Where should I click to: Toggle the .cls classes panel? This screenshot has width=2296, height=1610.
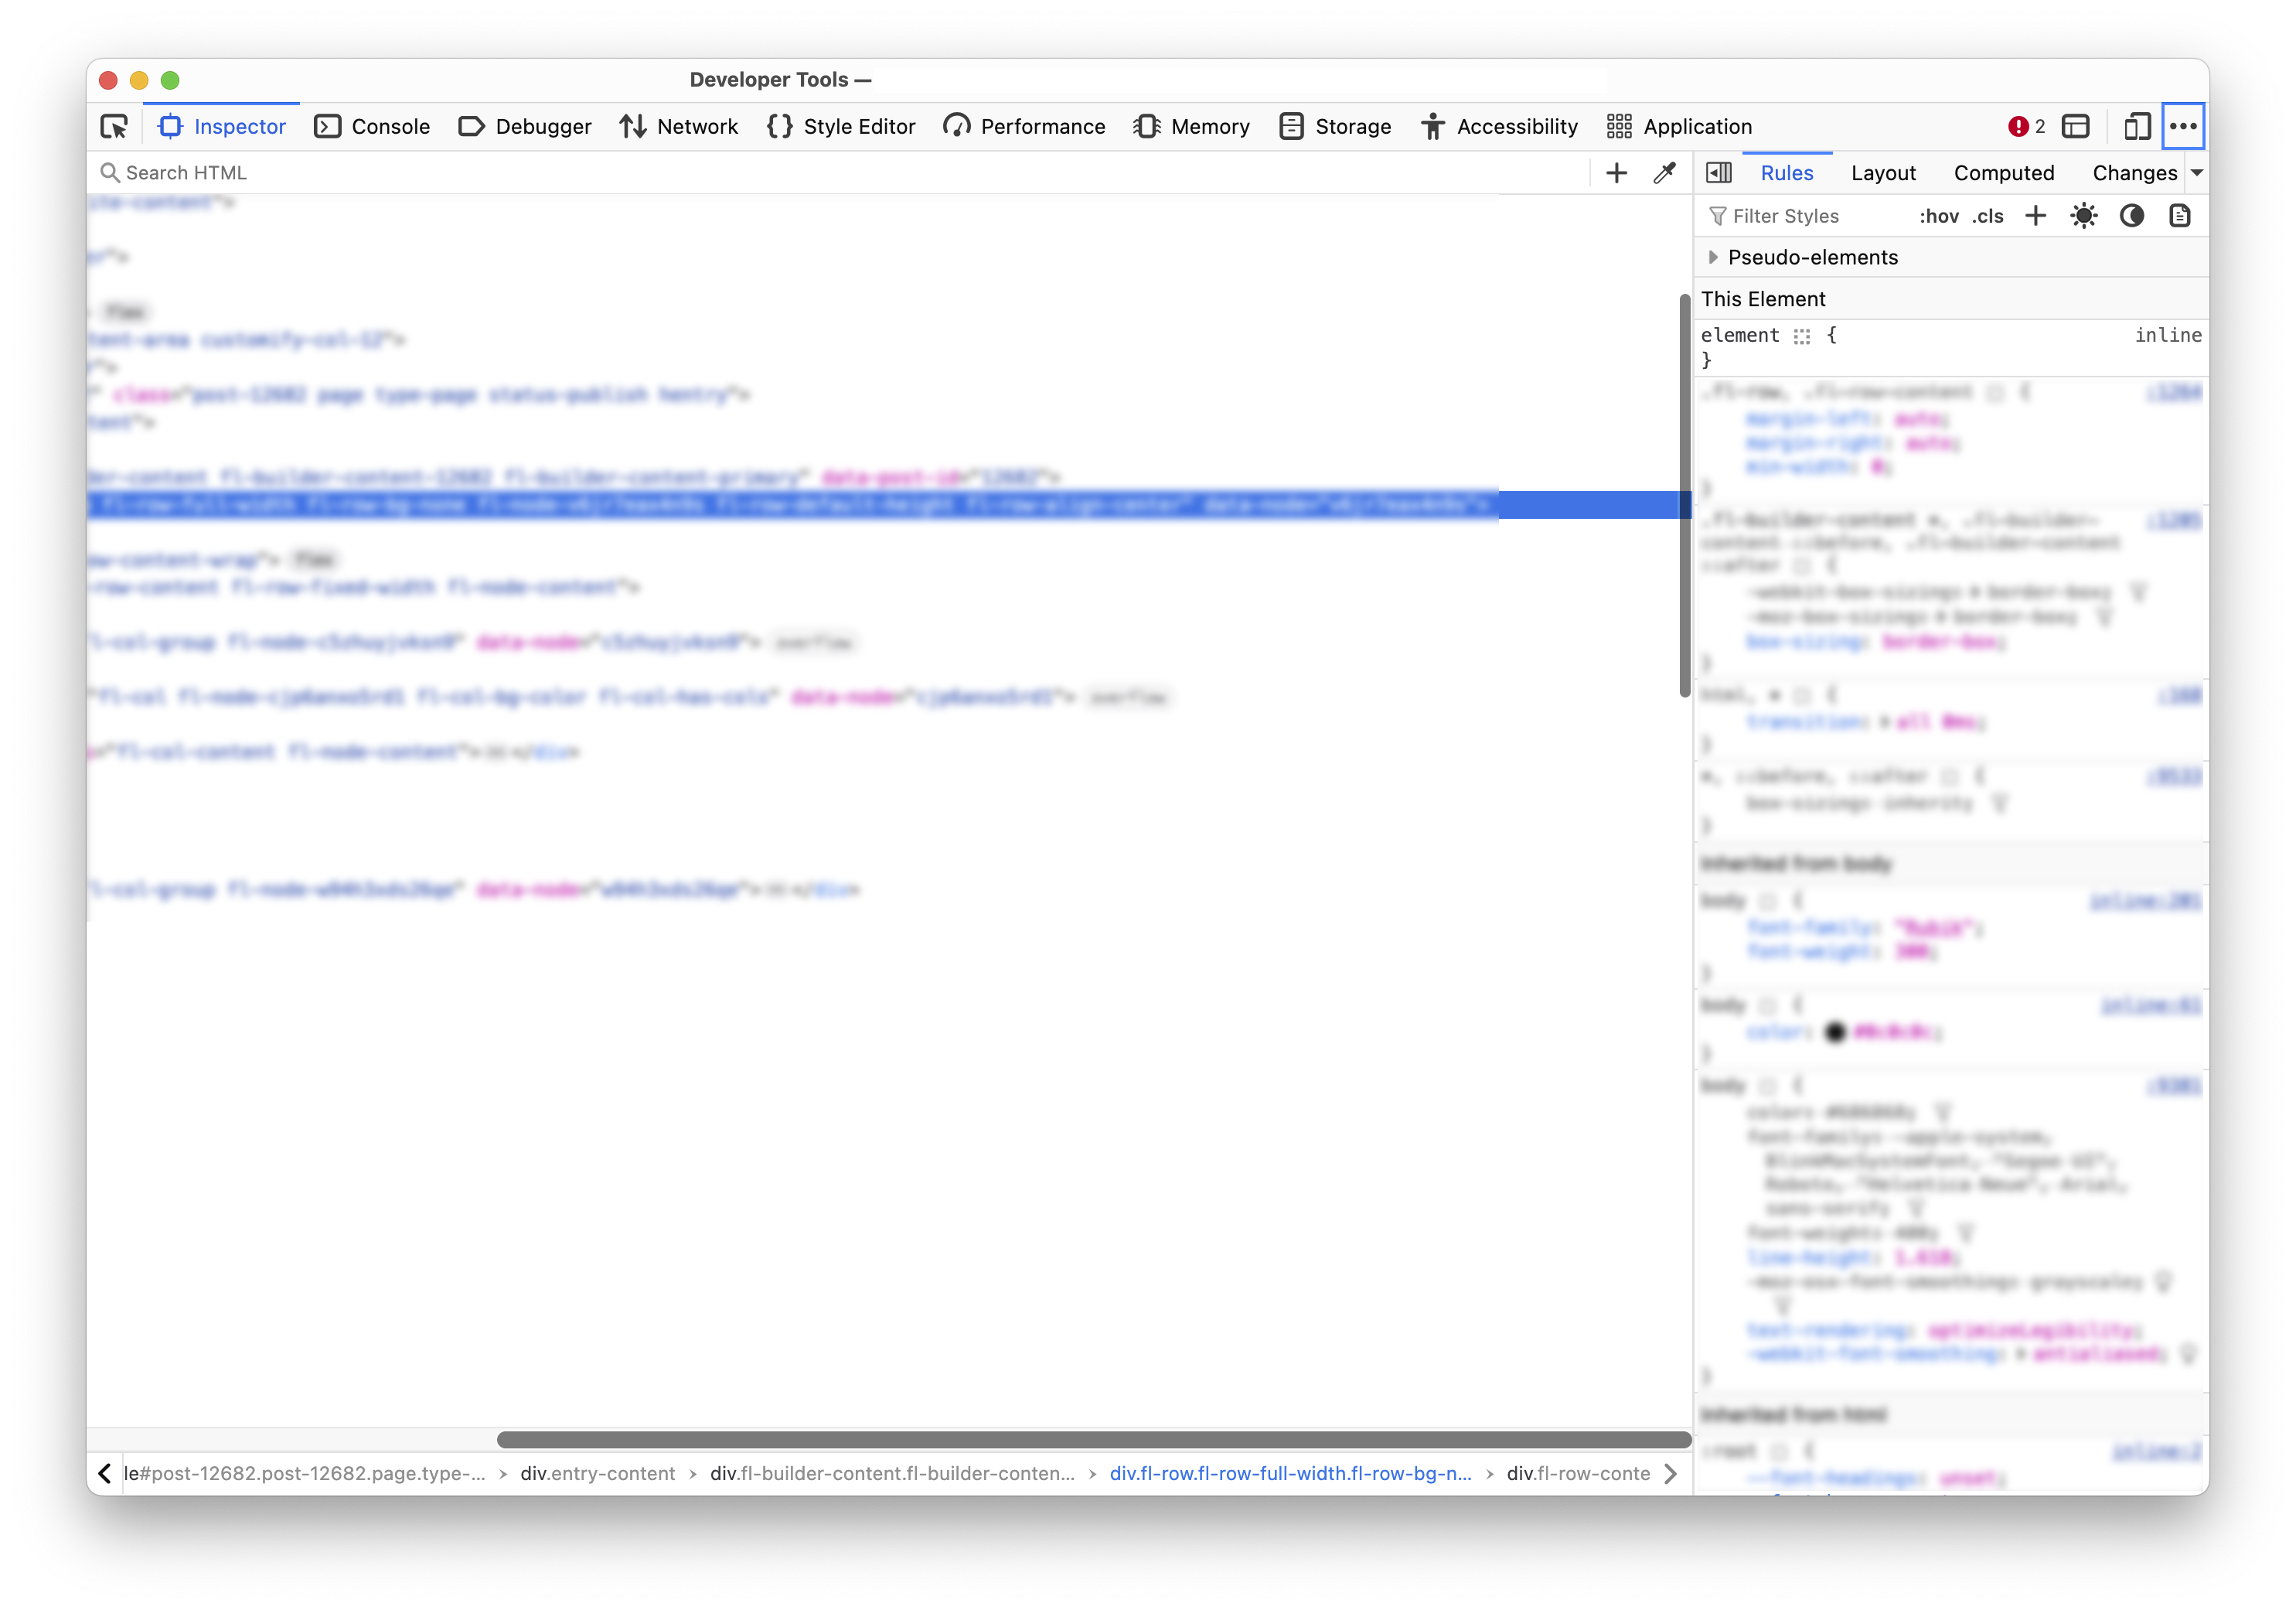tap(1988, 216)
